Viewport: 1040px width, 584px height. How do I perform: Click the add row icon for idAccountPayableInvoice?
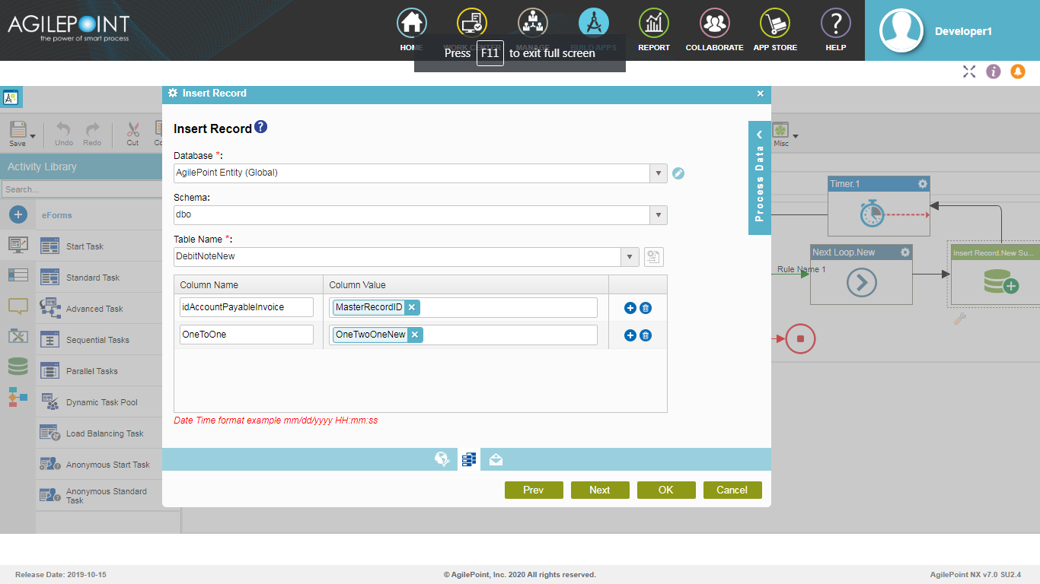[630, 308]
